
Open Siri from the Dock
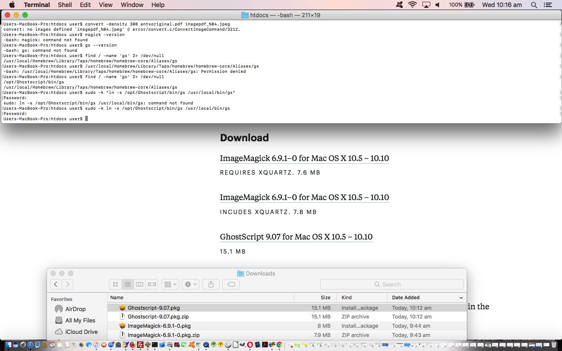pyautogui.click(x=16, y=345)
